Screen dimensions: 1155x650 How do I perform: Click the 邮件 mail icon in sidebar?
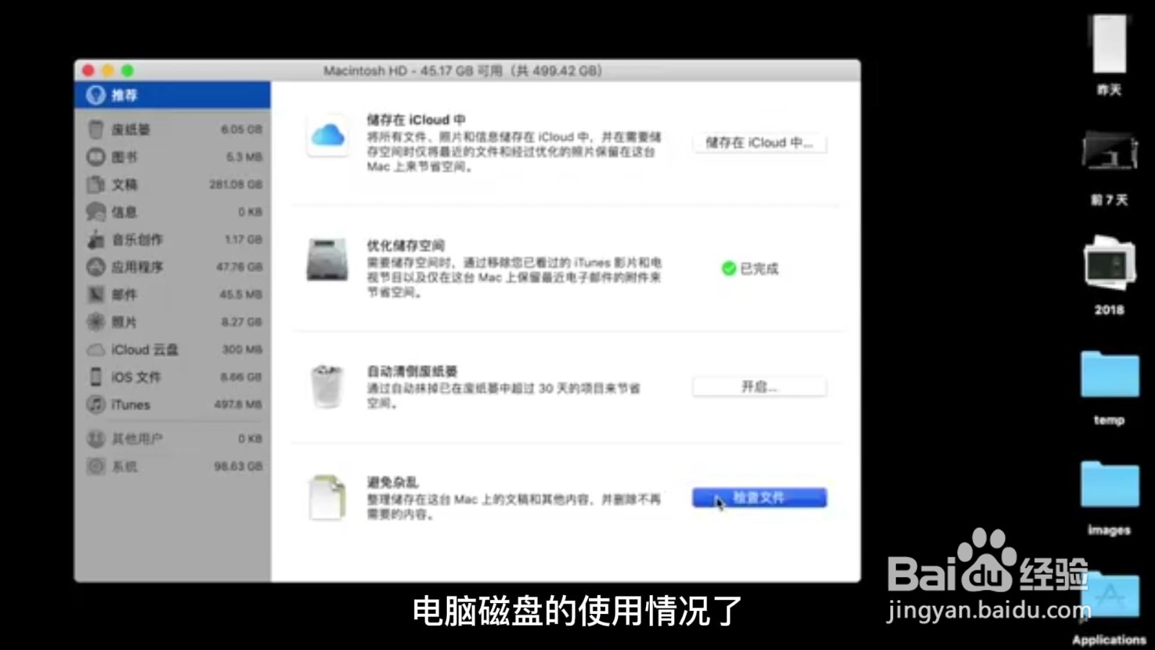(x=96, y=294)
